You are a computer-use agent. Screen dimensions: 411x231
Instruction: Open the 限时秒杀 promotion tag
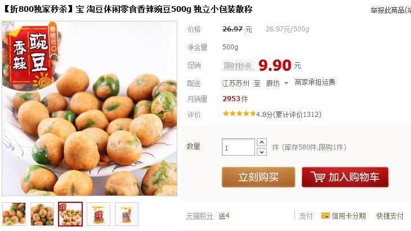tap(238, 65)
